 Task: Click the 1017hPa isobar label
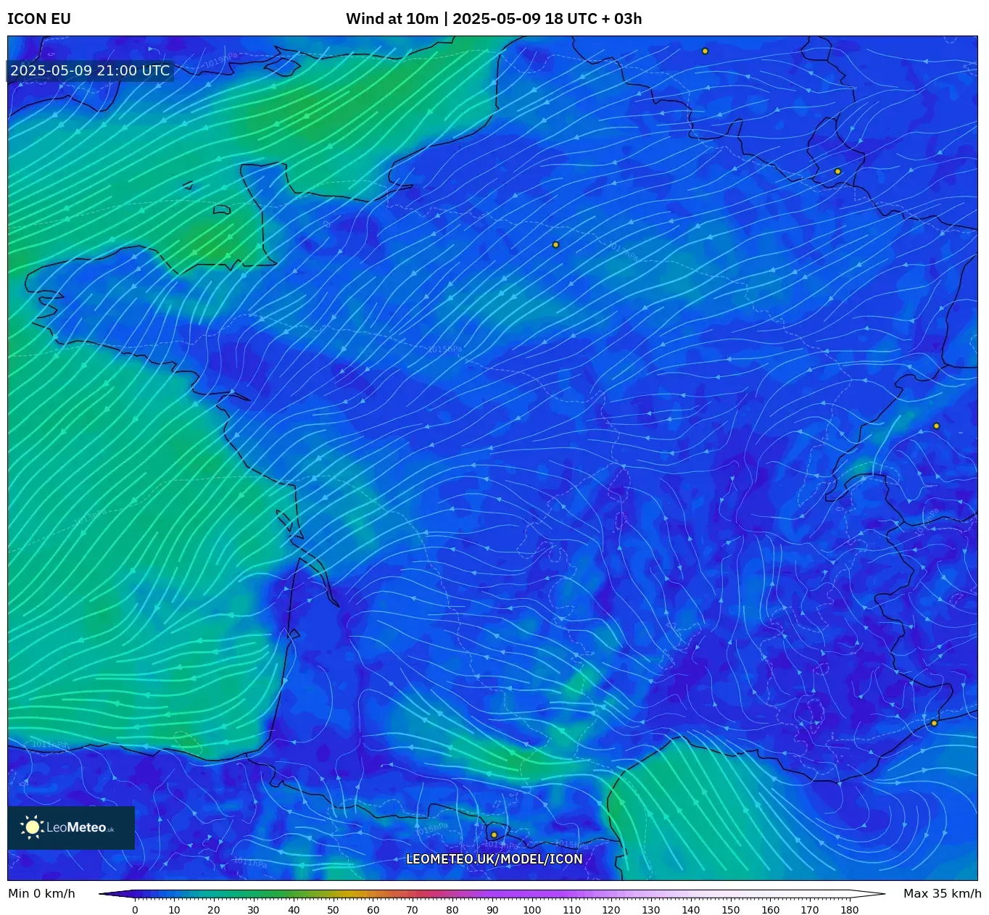coord(623,251)
